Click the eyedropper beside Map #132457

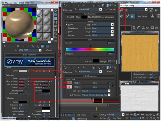pos(76,9)
